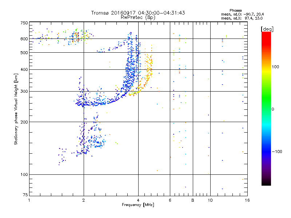The width and height of the screenshot is (291, 218).
Task: Click the x-axis tick label '10'
Action: coord(210,200)
